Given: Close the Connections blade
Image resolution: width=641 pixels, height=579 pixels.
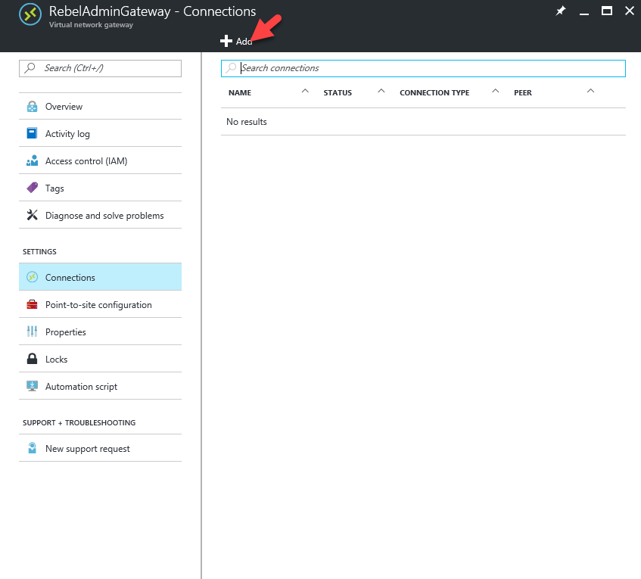Looking at the screenshot, I should (630, 11).
